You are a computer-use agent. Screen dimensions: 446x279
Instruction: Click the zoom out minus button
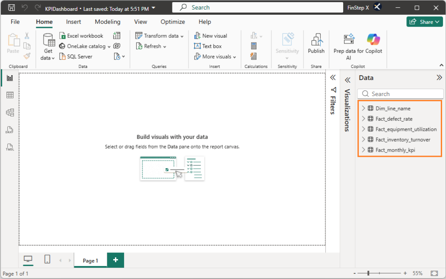tap(355, 273)
